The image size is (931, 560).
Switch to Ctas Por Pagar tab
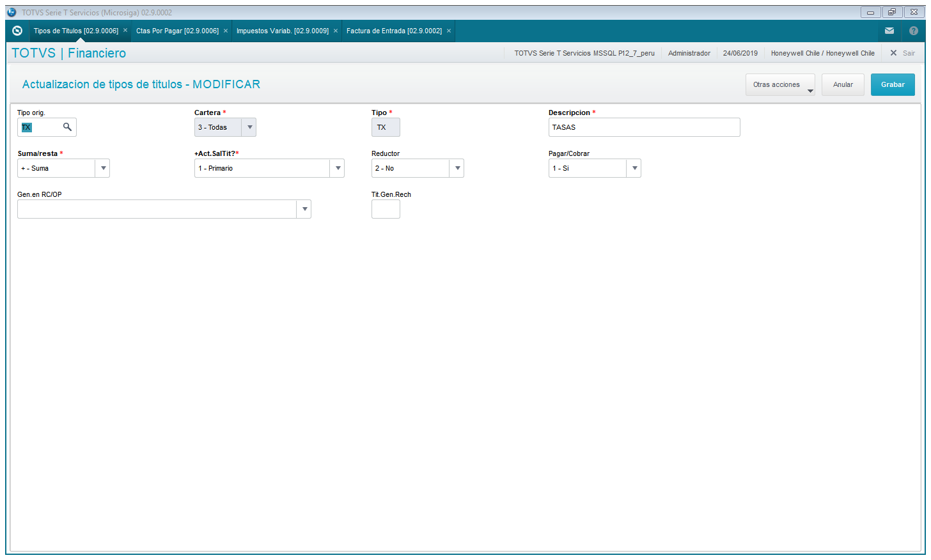pos(177,31)
